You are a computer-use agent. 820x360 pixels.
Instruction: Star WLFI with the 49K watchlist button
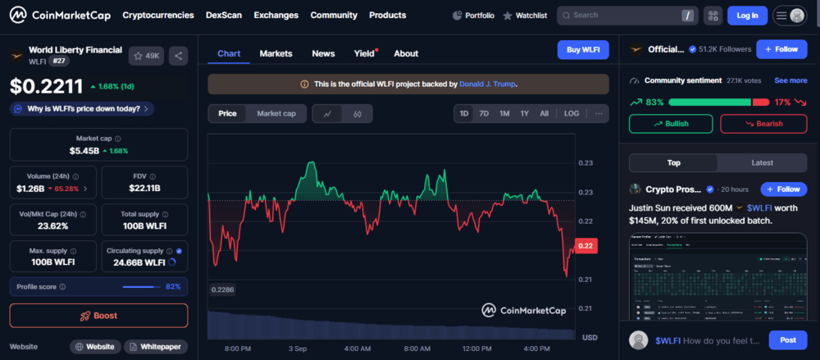(147, 56)
